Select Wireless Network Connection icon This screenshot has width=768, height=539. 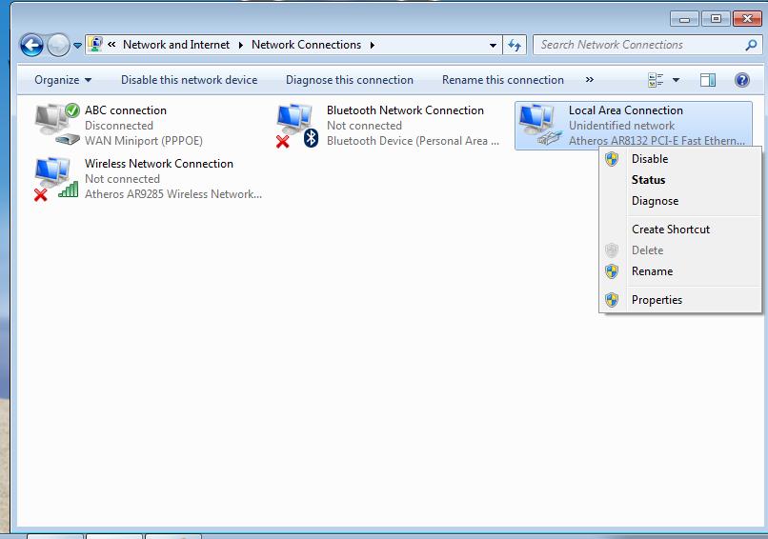click(x=56, y=178)
